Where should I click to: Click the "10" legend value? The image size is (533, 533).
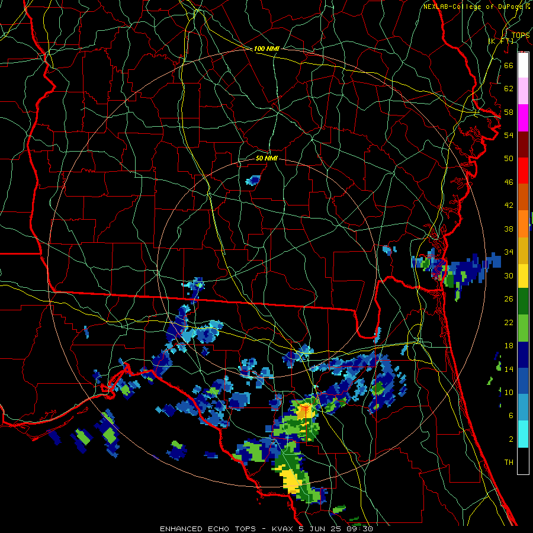coord(509,393)
